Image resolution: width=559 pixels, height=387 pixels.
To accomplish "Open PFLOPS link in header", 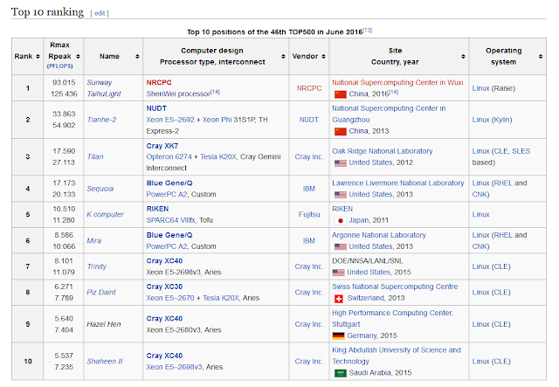I will coord(60,66).
